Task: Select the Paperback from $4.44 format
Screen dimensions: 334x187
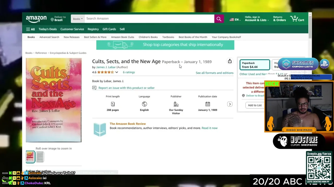Action: [255, 65]
